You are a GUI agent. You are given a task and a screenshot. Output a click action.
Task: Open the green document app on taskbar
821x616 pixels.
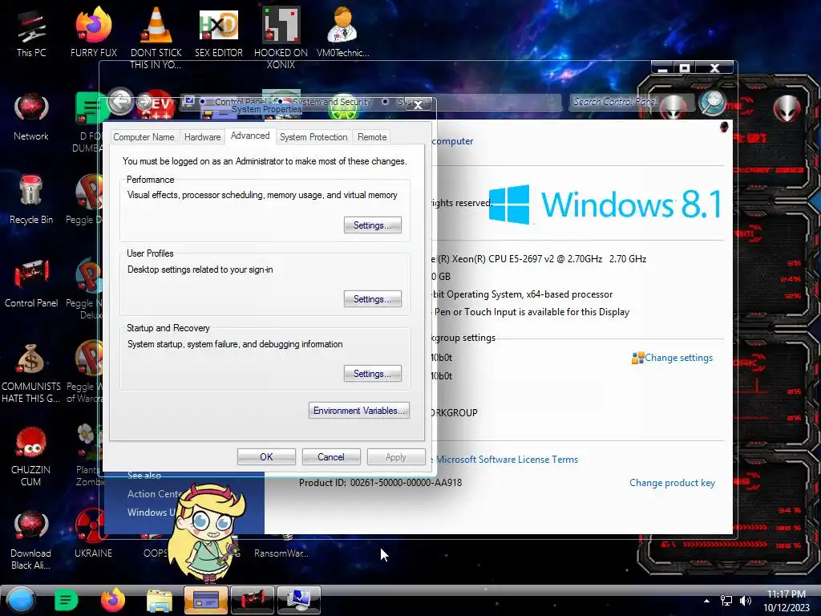pos(66,600)
